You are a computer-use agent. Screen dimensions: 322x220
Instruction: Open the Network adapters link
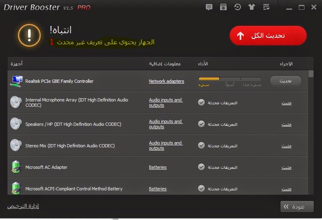pyautogui.click(x=166, y=81)
